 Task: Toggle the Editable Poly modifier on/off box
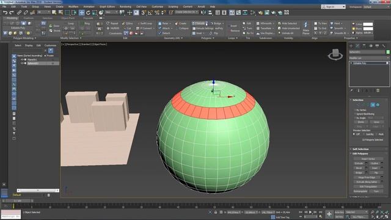tap(387, 64)
